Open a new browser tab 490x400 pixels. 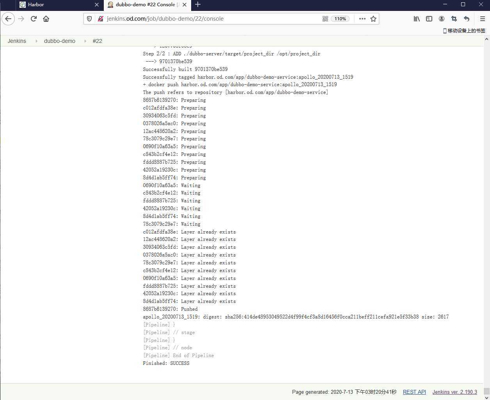198,5
